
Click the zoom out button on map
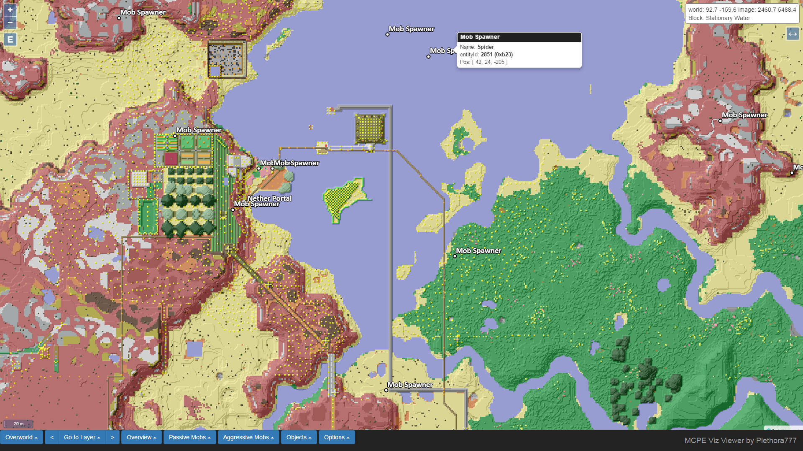(x=10, y=22)
